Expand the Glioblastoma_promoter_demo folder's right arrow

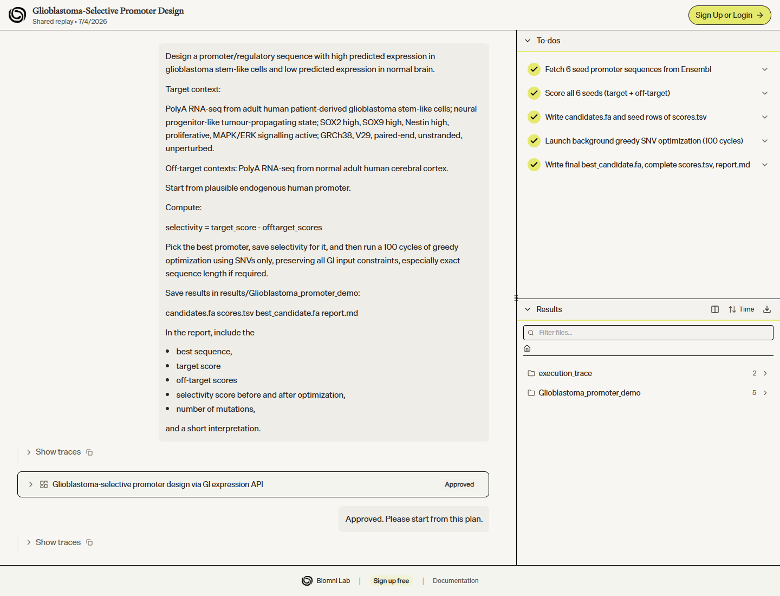click(x=765, y=393)
